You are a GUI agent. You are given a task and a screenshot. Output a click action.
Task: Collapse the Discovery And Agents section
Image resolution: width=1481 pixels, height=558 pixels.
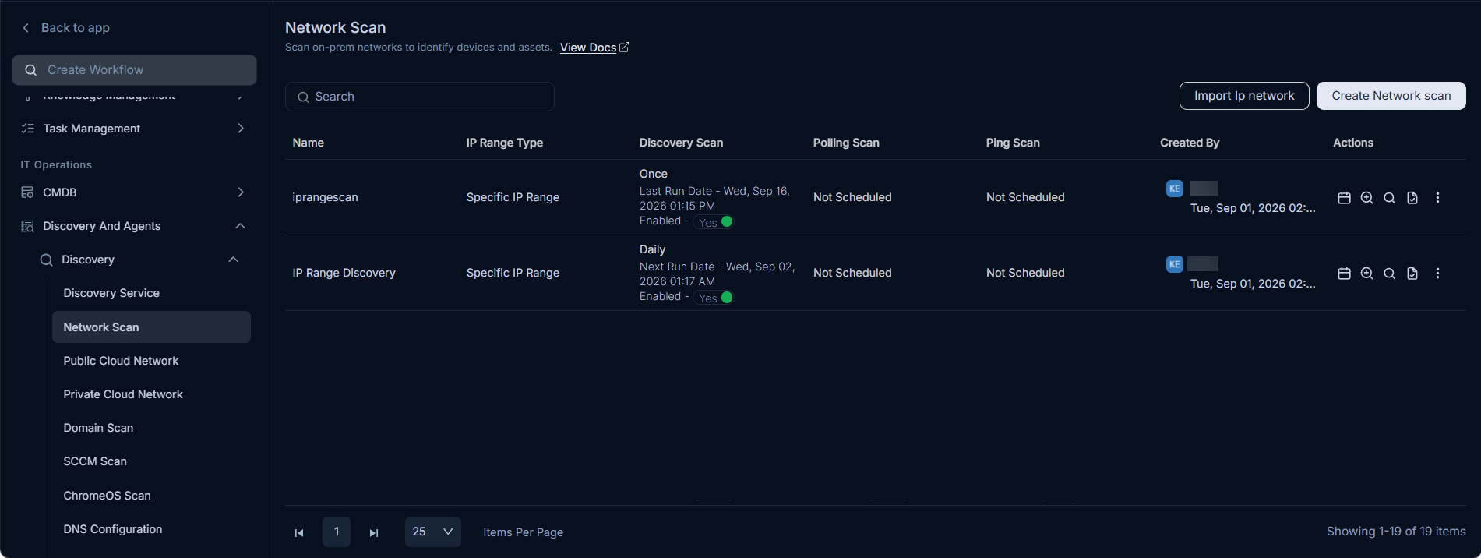pos(240,226)
